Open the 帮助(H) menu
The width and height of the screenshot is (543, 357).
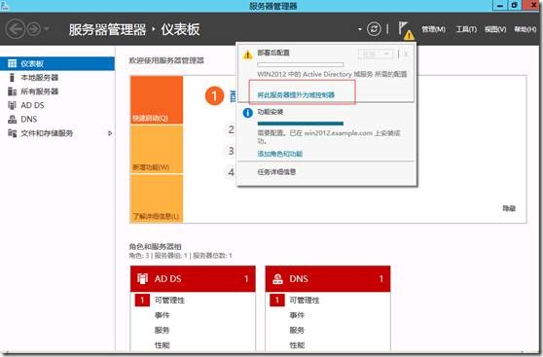coord(525,29)
